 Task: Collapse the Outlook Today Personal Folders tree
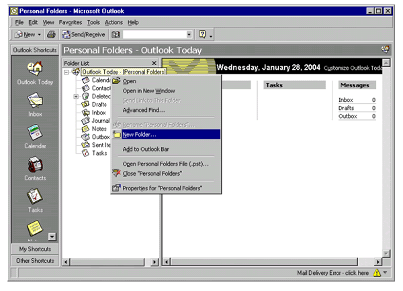point(66,72)
